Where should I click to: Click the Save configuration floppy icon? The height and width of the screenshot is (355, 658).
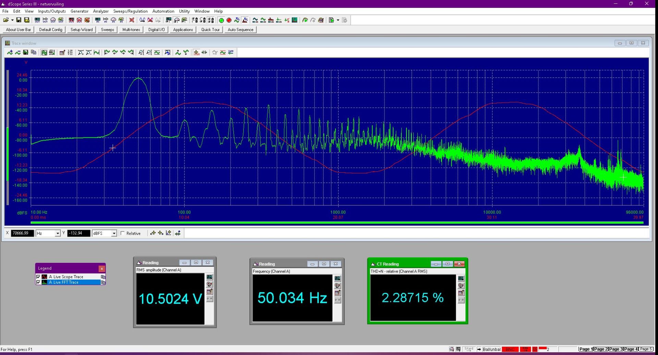pos(19,20)
